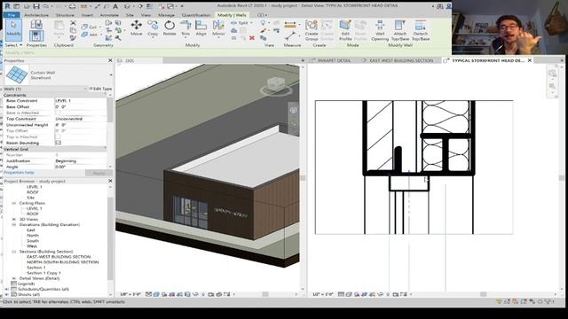568x319 pixels.
Task: Close the Project Browser panel
Action: click(110, 181)
